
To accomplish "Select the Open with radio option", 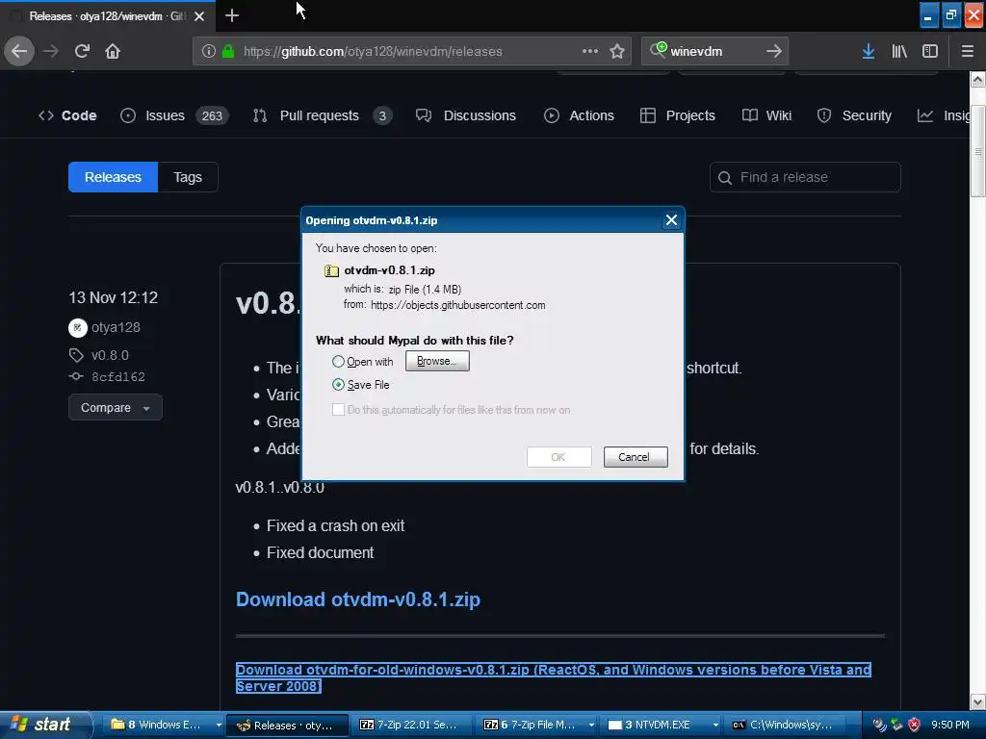I will (338, 362).
